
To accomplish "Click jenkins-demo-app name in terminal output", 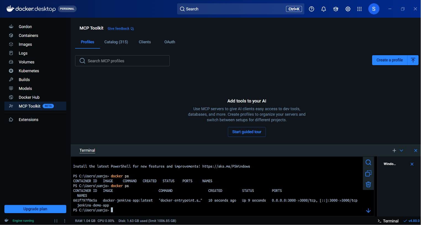I will tap(93, 205).
